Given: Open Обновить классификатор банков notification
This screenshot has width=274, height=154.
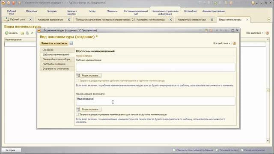Looking at the screenshot, I should pos(193,150).
